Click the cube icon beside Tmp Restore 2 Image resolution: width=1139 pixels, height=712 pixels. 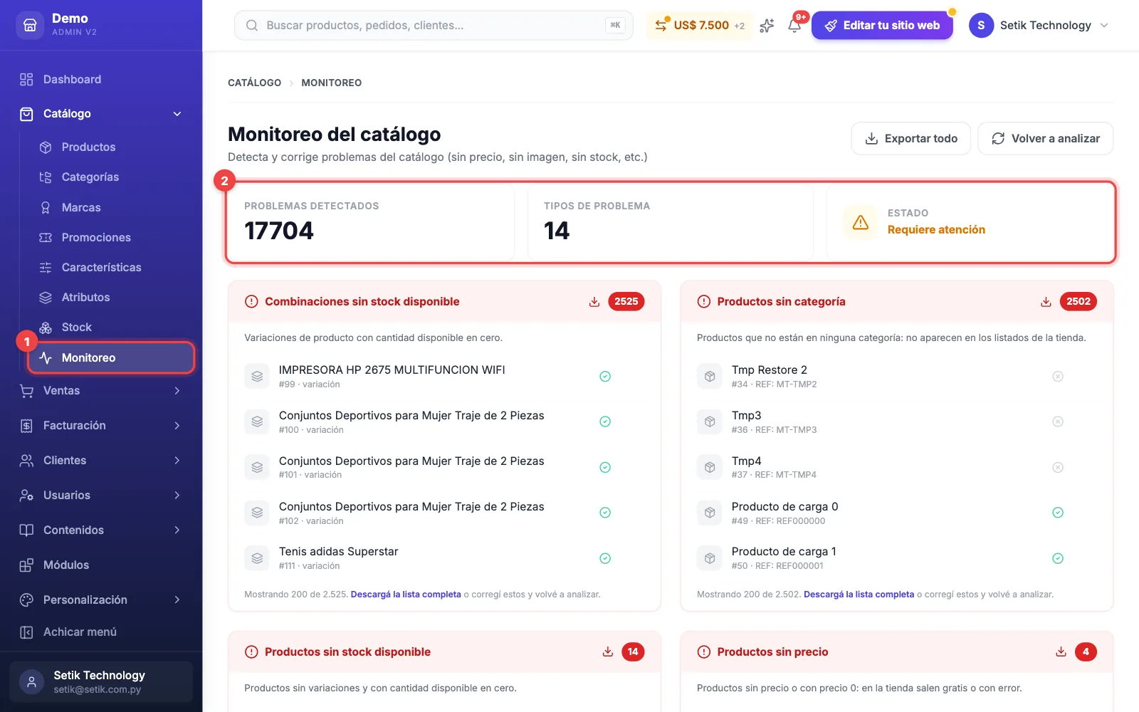point(710,376)
